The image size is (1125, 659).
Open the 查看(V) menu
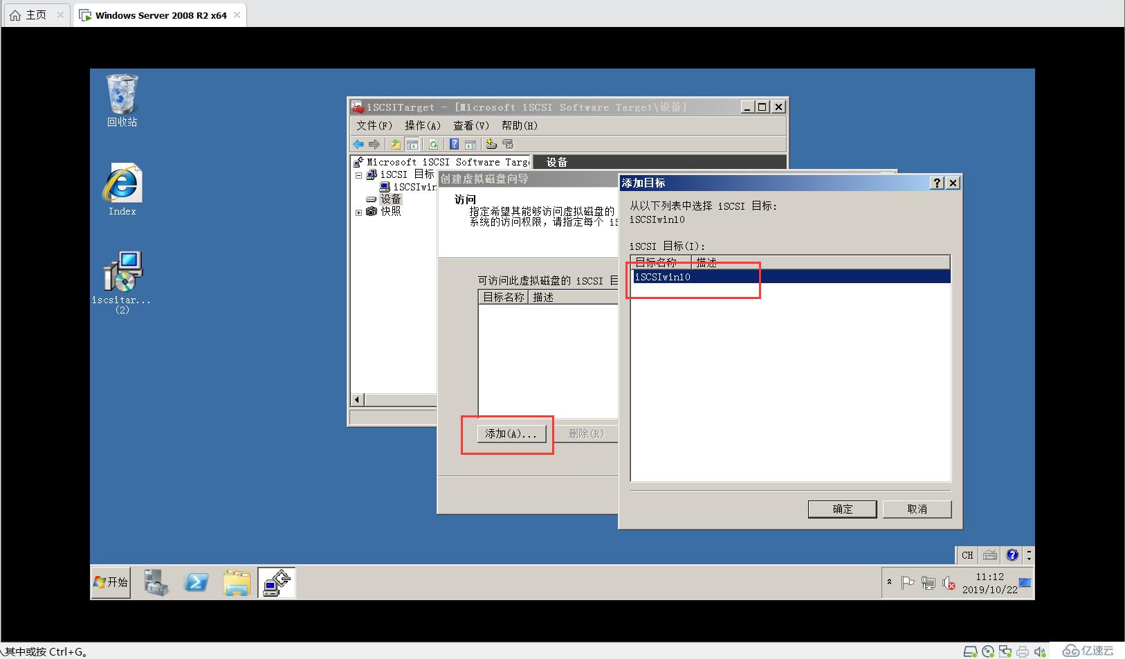pyautogui.click(x=471, y=125)
